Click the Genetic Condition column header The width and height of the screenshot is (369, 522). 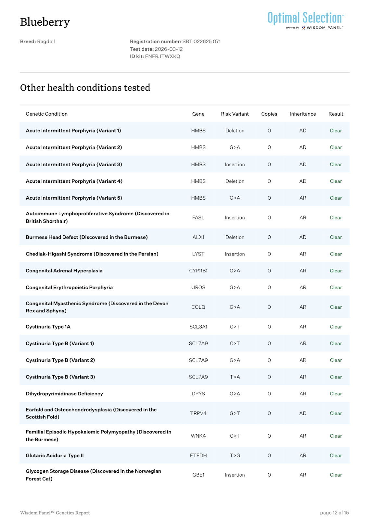(47, 114)
